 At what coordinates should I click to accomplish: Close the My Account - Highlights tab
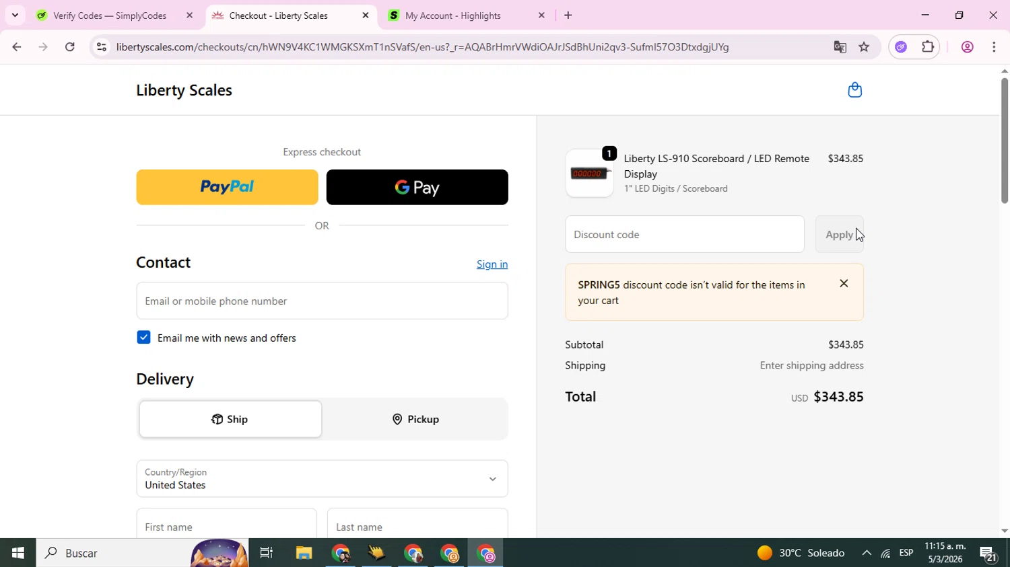coord(541,15)
